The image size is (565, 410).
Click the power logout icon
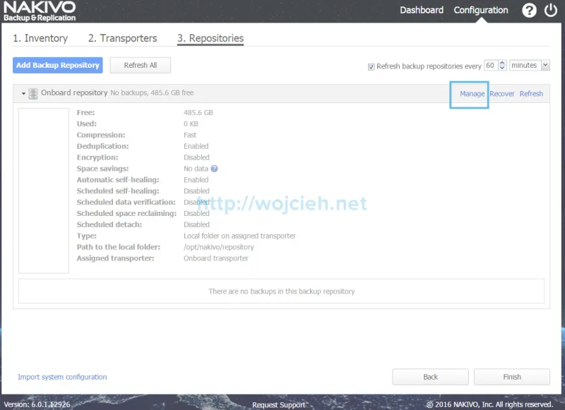point(550,10)
